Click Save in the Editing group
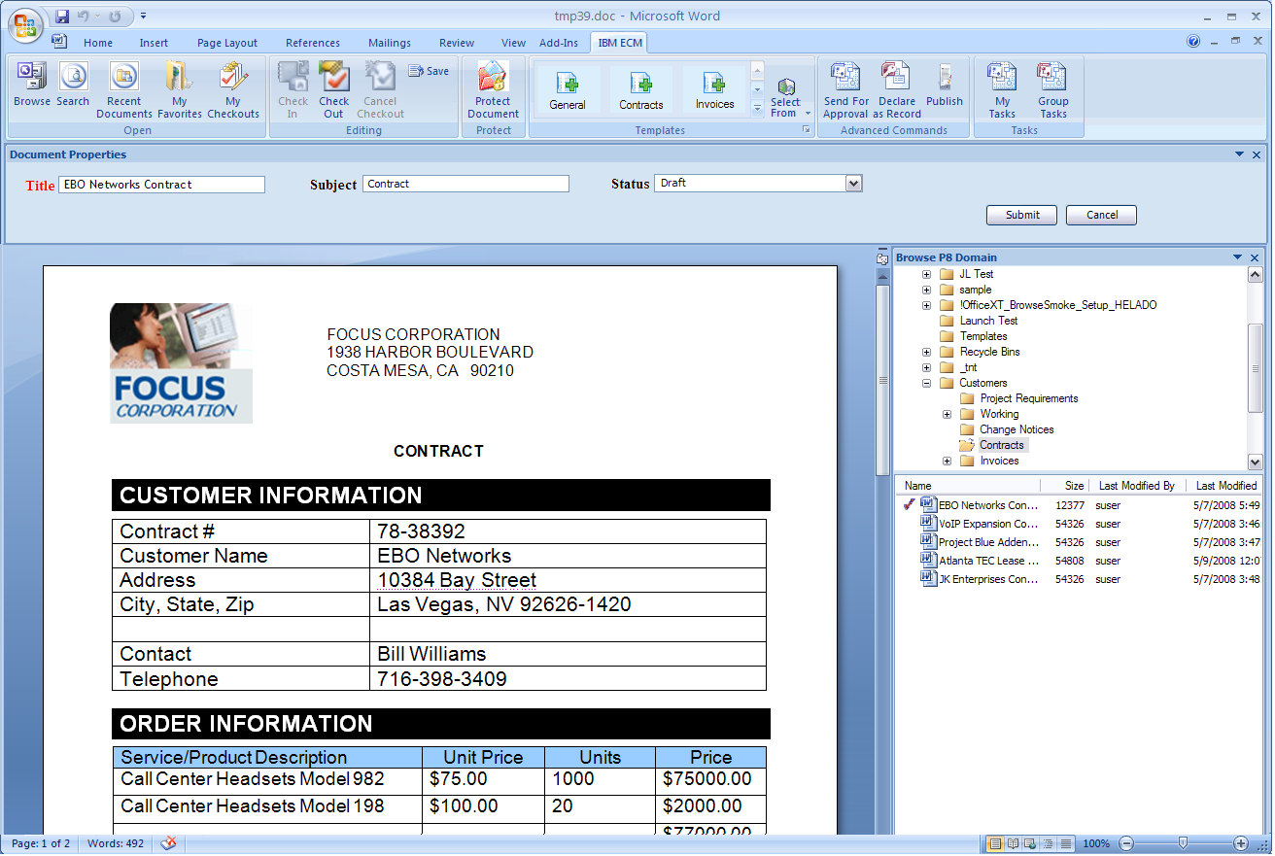The image size is (1275, 856). click(x=429, y=71)
